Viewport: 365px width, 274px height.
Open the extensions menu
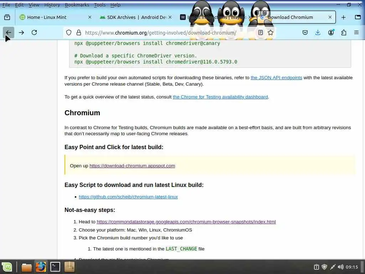(x=344, y=32)
